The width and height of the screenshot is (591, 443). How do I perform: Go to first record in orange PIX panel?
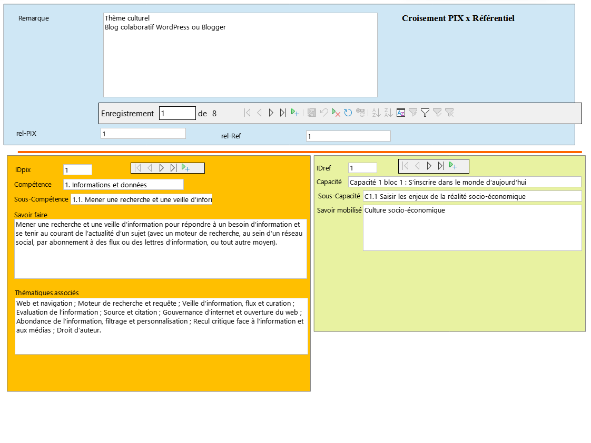pos(137,168)
